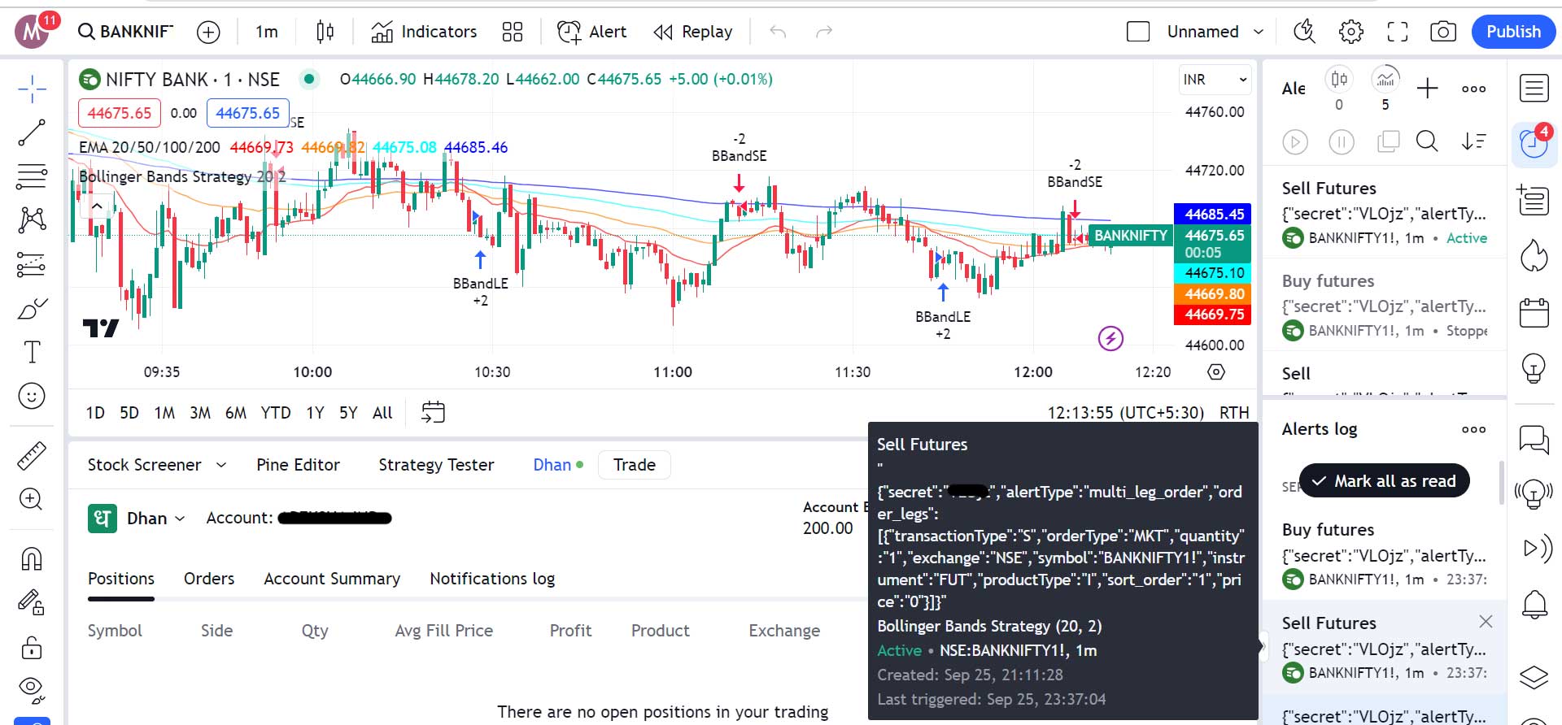This screenshot has width=1562, height=725.
Task: Open the Pine Editor tab
Action: click(298, 465)
